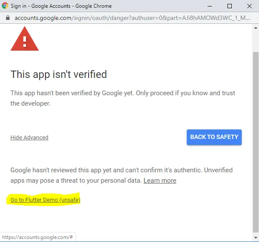The image size is (259, 242).
Task: Click the "Google hasn't reviewed this app" paragraph
Action: click(122, 175)
